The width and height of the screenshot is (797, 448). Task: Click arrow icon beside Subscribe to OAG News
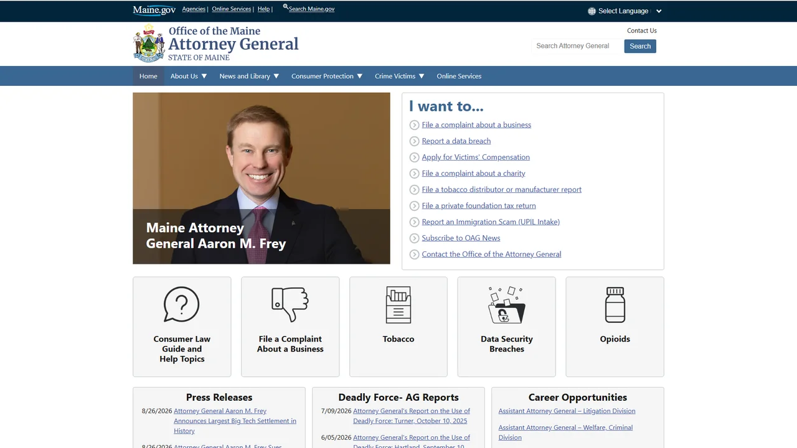coord(414,238)
